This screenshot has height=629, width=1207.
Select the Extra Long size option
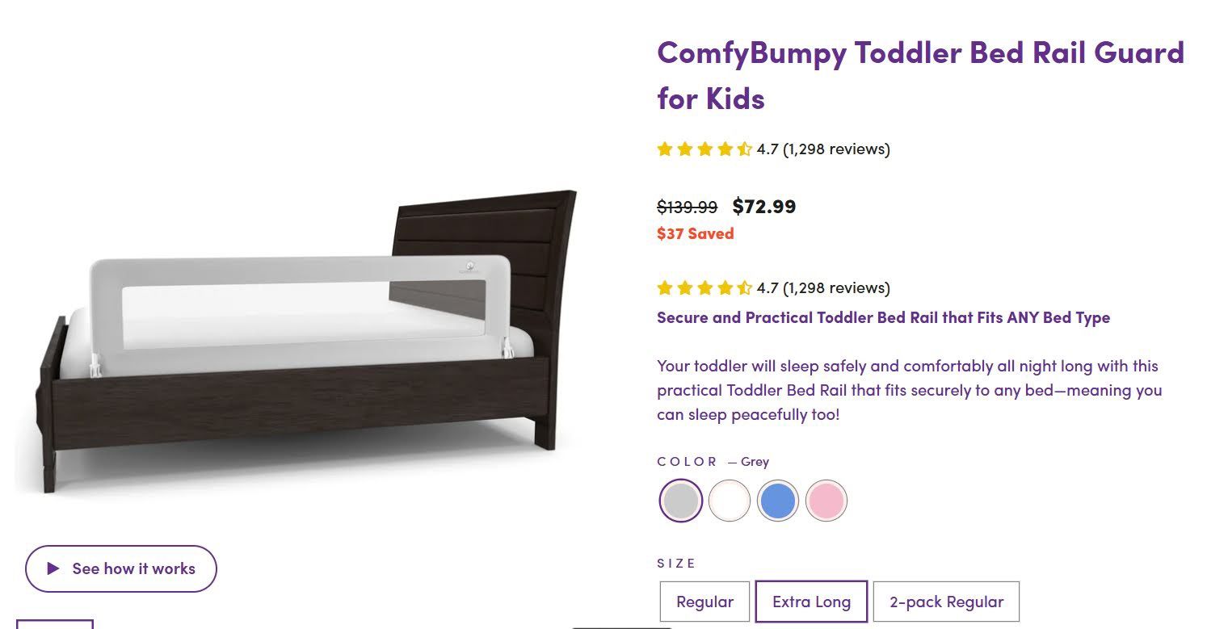click(x=811, y=601)
